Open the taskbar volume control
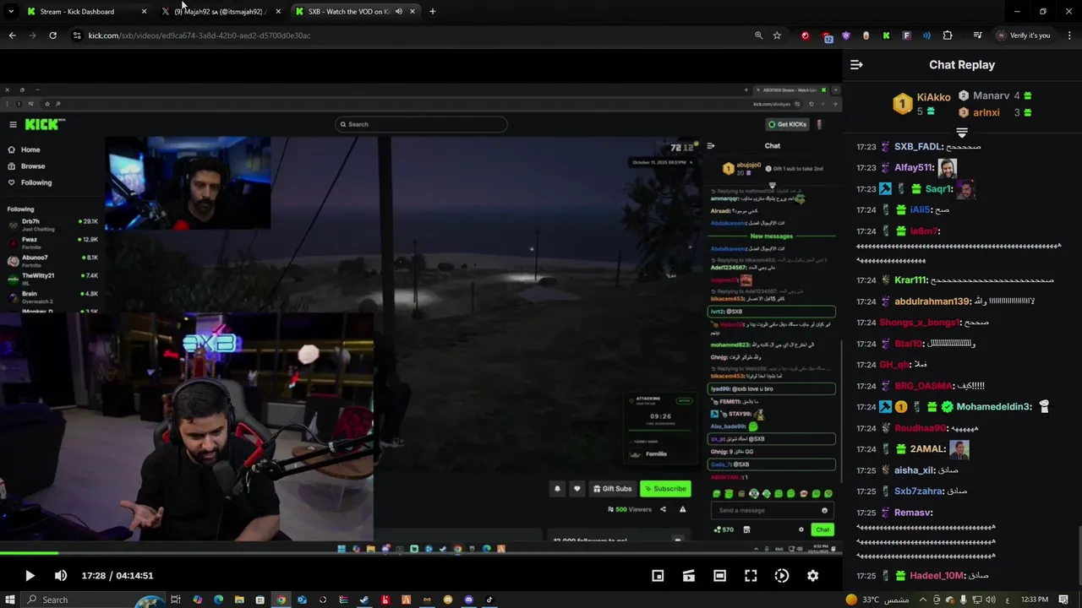This screenshot has height=608, width=1082. click(992, 600)
